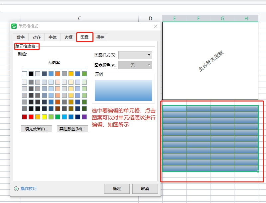Viewport: 266px width, 203px height.
Task: Click the 填充效果(I)... button
Action: [x=37, y=129]
